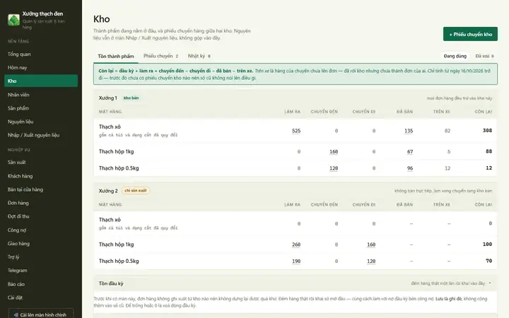Expand the Tồn đầu kỳ section
Screen dimensions: 509x318
296,283
